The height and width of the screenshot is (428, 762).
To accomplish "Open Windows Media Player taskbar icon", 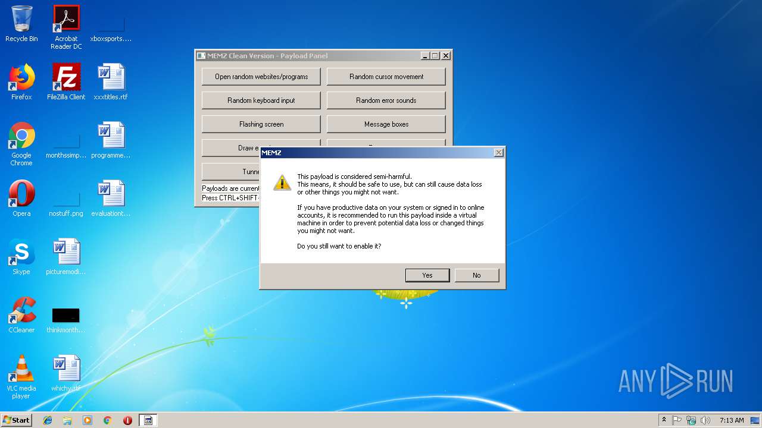I will point(88,420).
